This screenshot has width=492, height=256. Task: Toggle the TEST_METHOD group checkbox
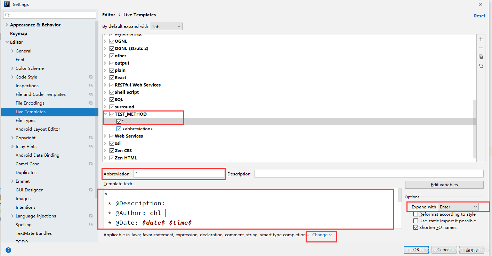[112, 114]
